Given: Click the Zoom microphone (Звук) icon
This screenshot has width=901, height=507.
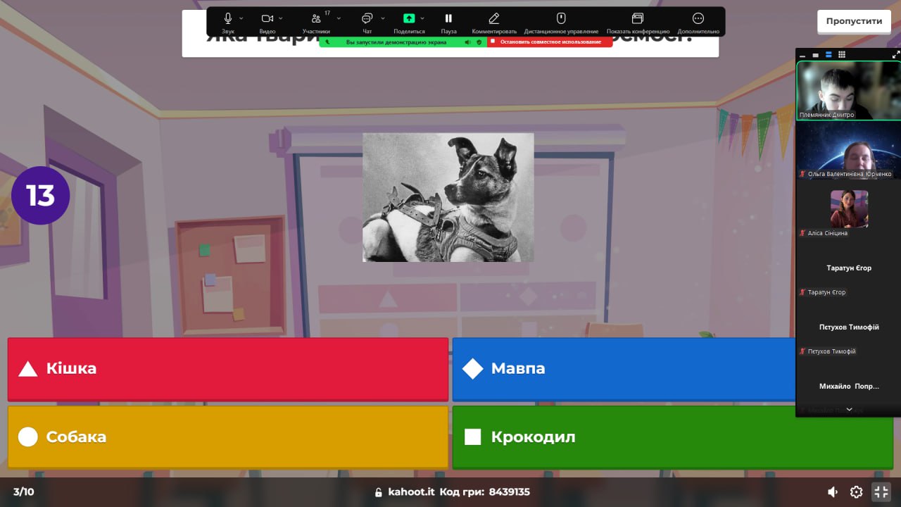Looking at the screenshot, I should [228, 19].
